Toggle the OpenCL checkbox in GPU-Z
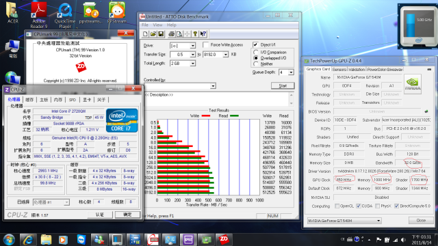 coord(337,206)
